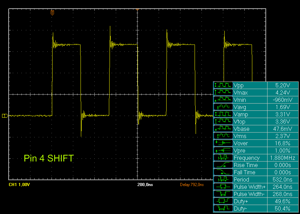The image size is (300, 214).
Task: Select the Vmax measurement icon
Action: 223,93
